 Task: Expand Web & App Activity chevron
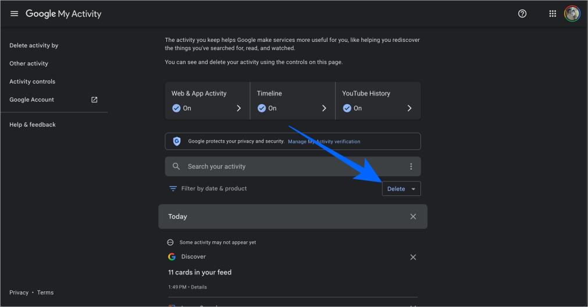pyautogui.click(x=239, y=108)
